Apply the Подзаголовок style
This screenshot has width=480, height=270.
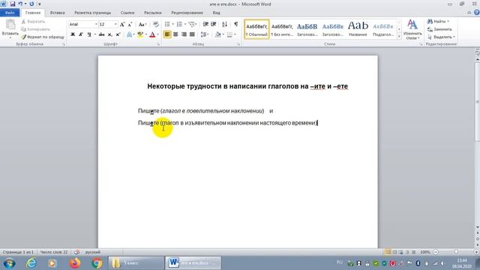[x=383, y=29]
